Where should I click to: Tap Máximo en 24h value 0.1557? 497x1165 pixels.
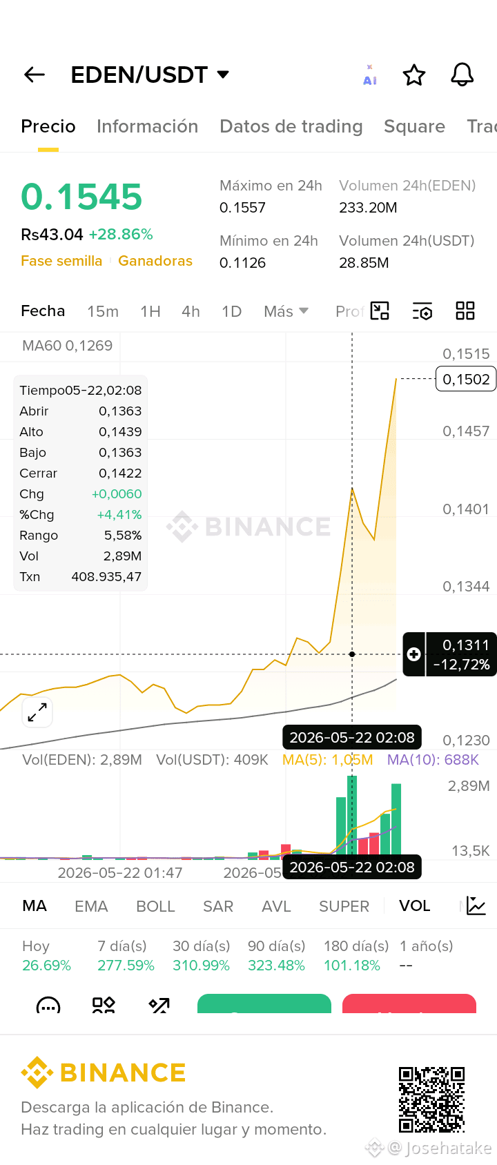pyautogui.click(x=242, y=207)
